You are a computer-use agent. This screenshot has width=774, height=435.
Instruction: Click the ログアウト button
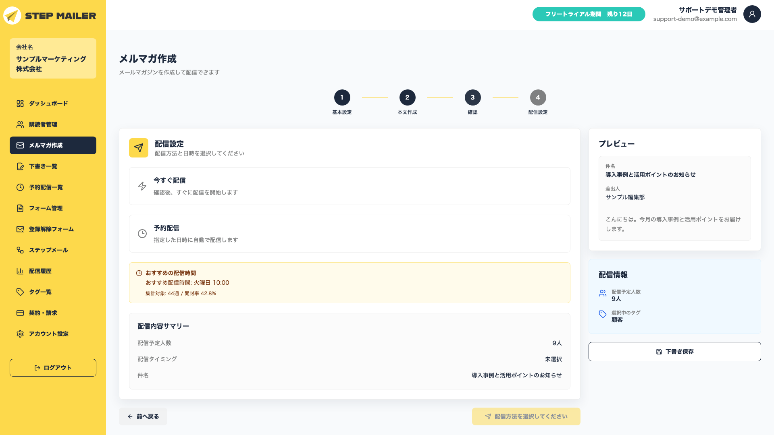[x=53, y=368]
